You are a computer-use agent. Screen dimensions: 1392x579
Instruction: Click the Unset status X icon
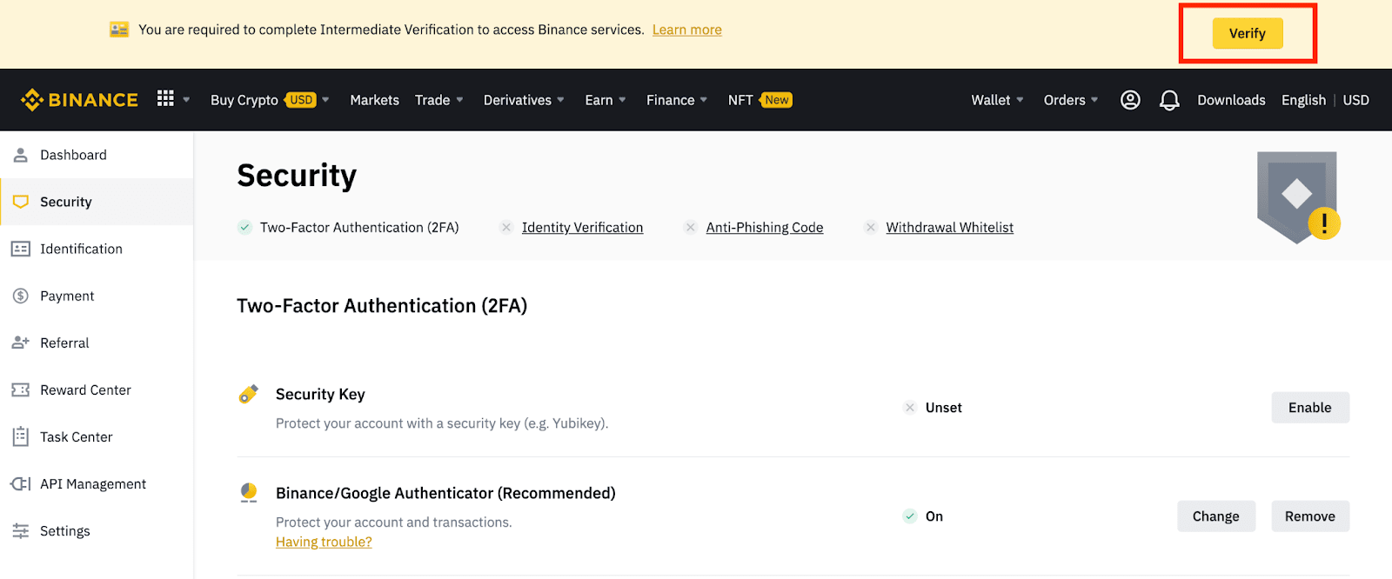910,407
